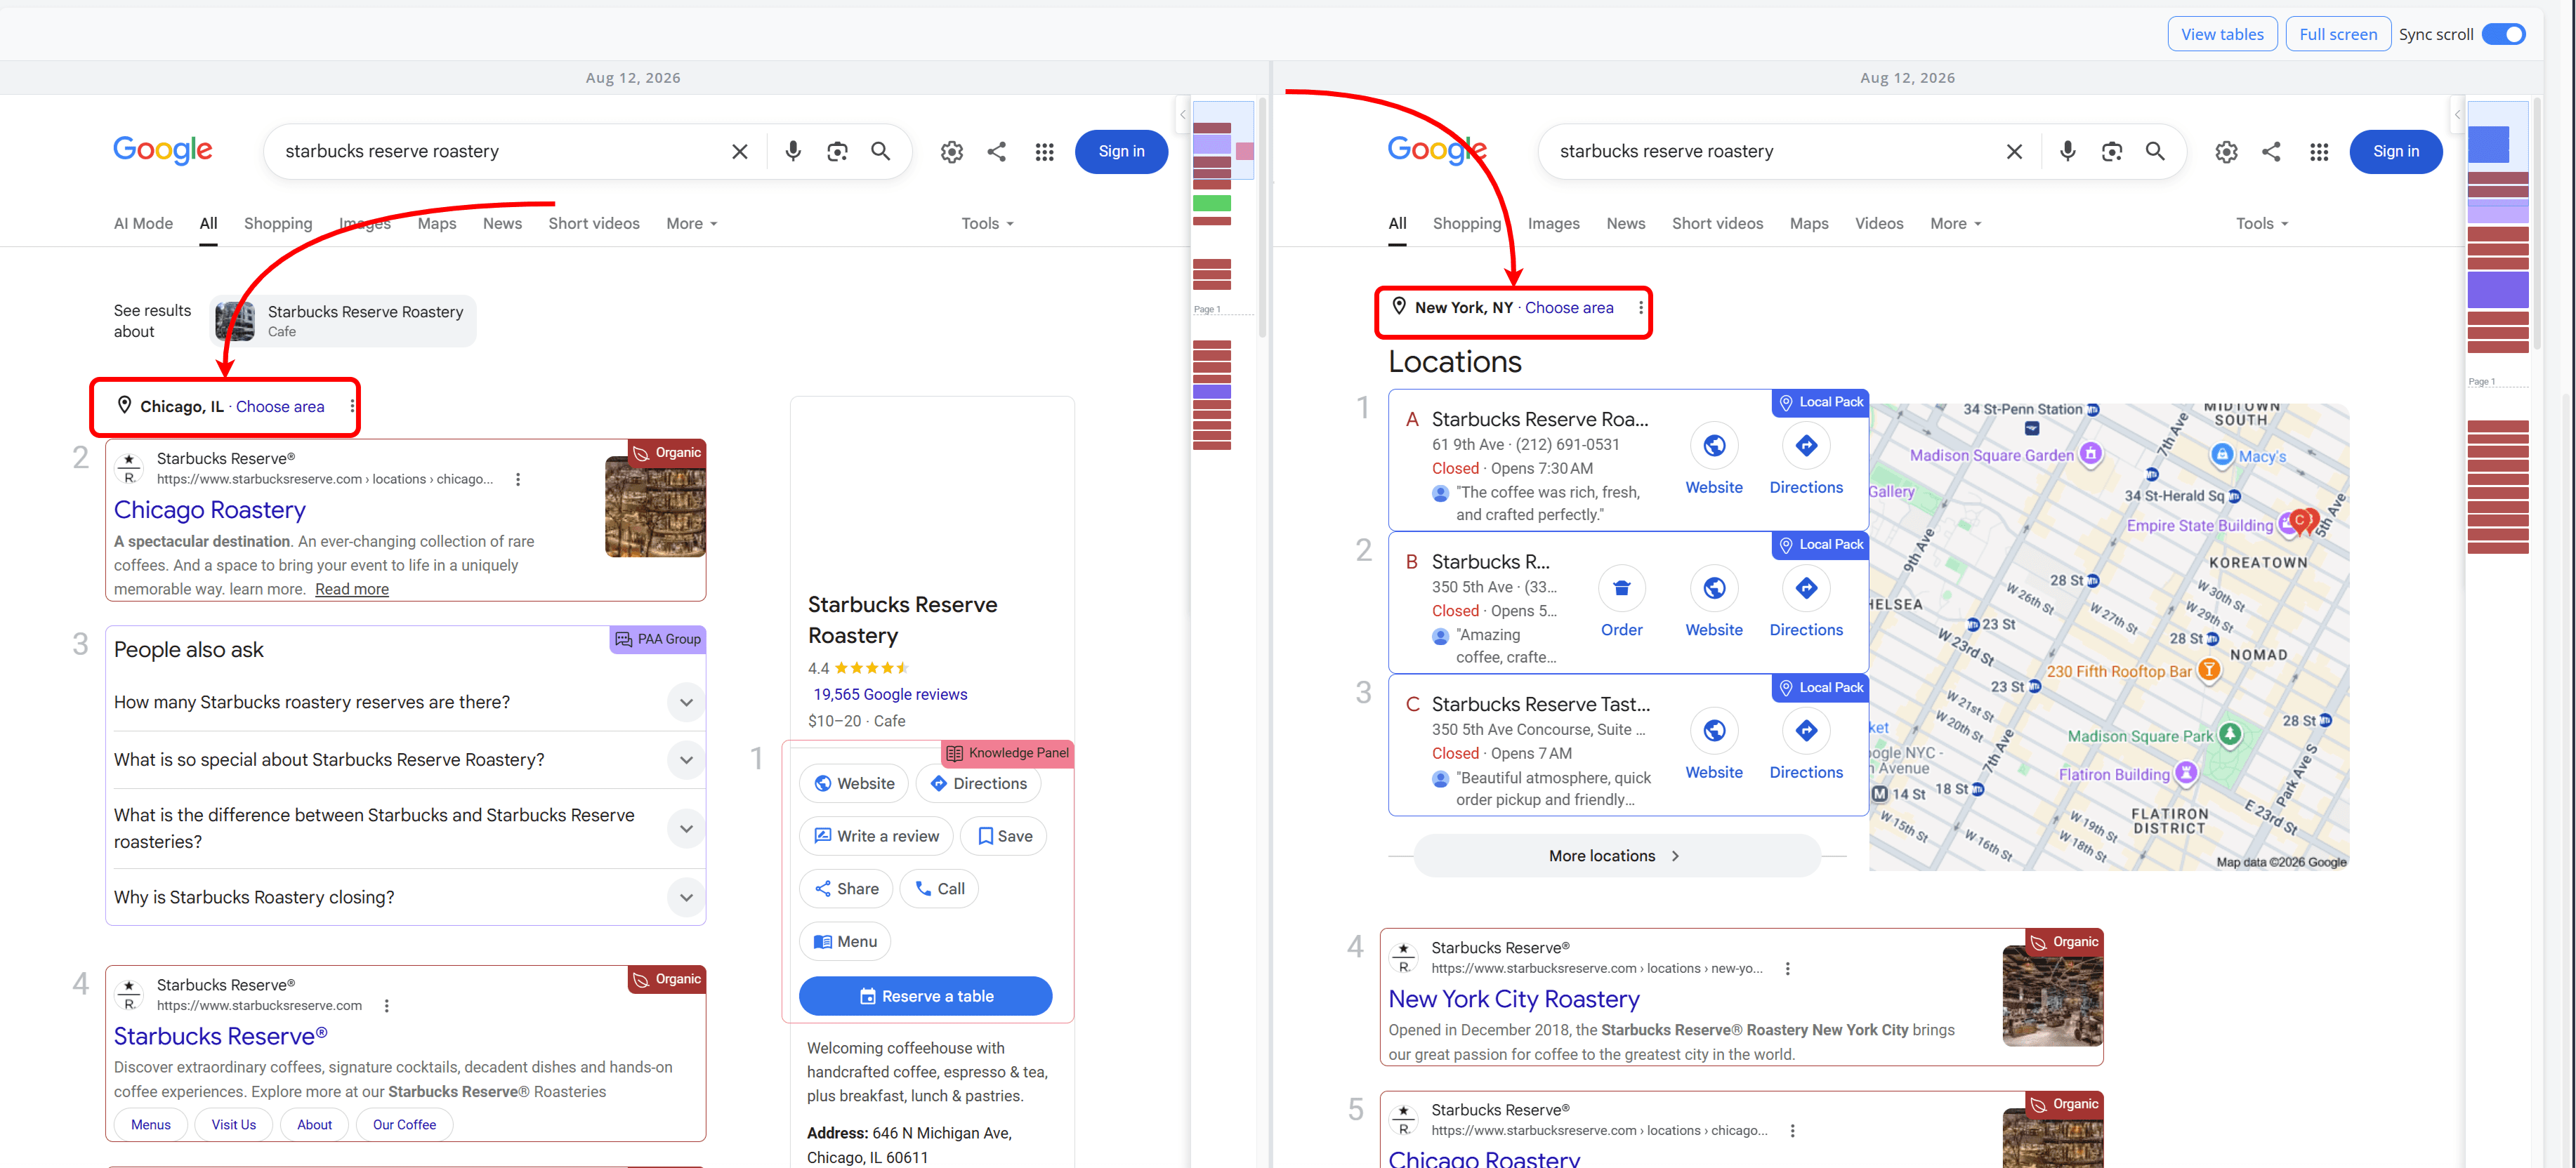
Task: Click the Visit Us sitelink chip
Action: tap(233, 1124)
